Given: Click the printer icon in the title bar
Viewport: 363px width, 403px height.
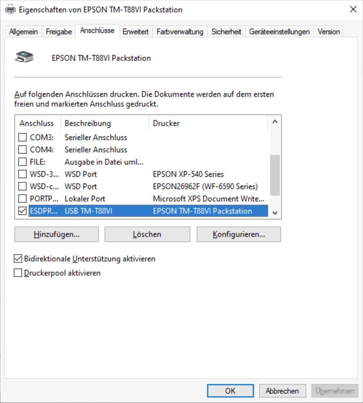Looking at the screenshot, I should [10, 9].
